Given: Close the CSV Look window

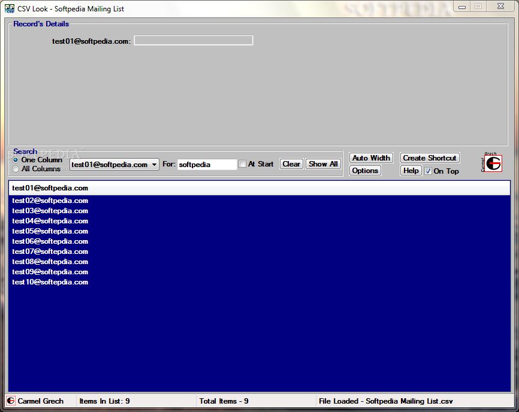Looking at the screenshot, I should click(x=500, y=6).
